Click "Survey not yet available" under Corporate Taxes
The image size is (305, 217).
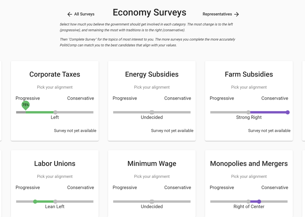click(x=75, y=131)
